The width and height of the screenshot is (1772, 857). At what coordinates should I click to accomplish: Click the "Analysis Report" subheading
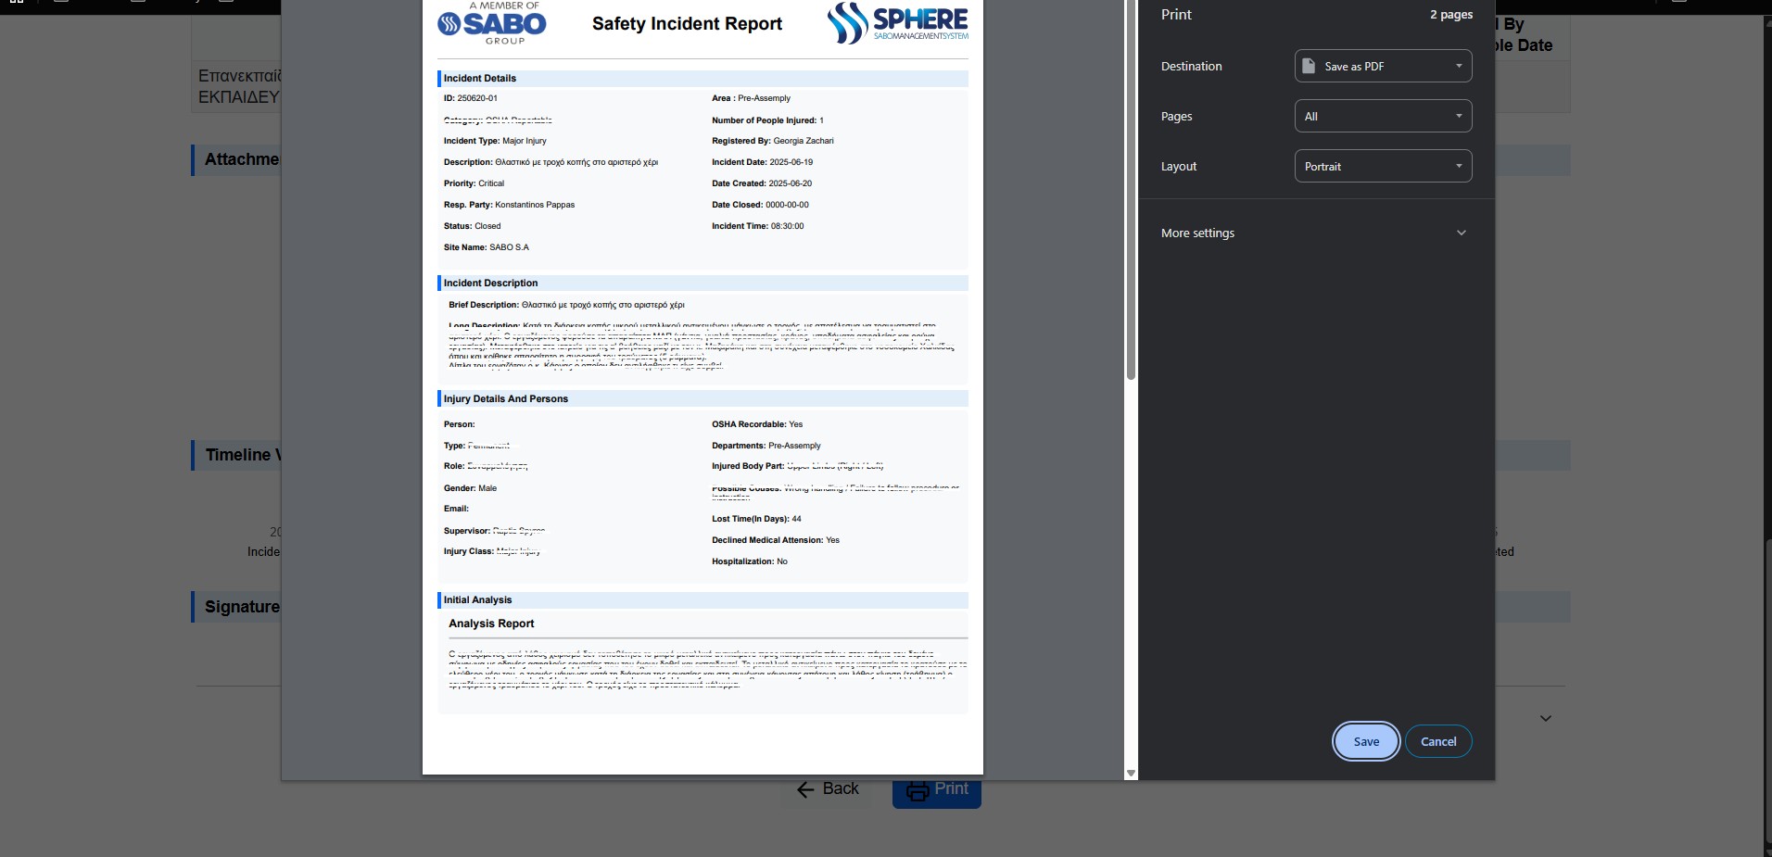(x=491, y=624)
